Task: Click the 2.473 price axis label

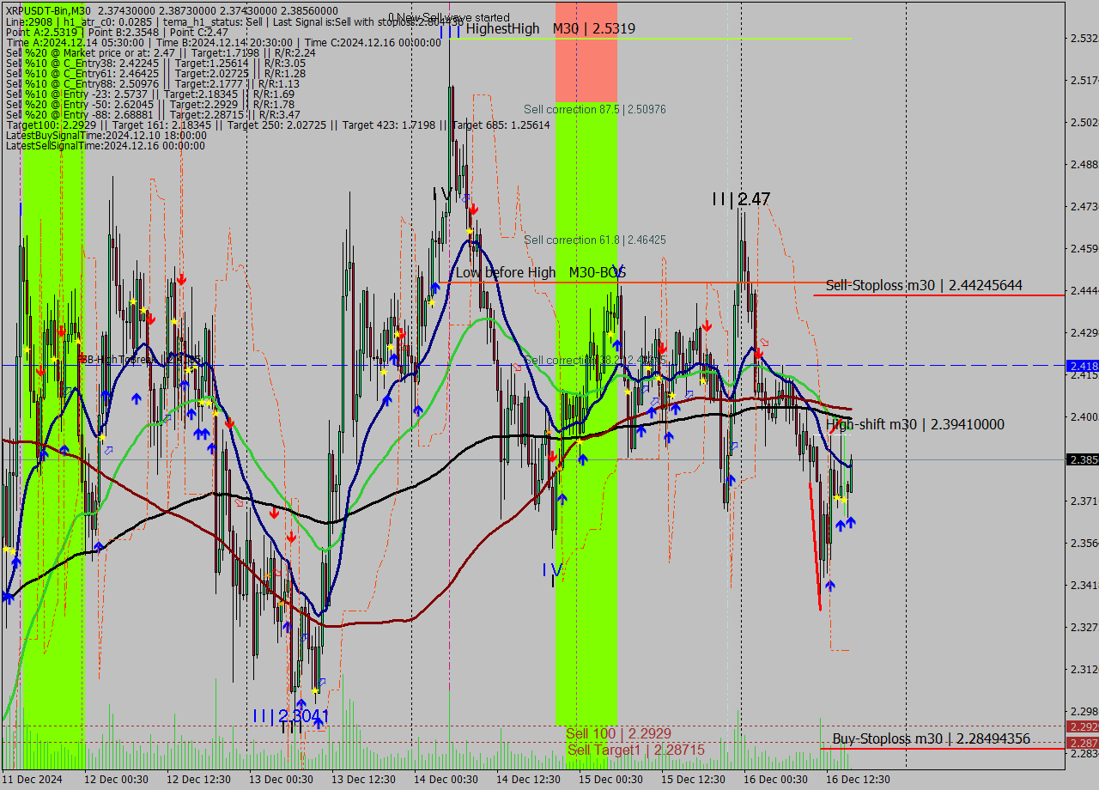Action: (x=1084, y=207)
